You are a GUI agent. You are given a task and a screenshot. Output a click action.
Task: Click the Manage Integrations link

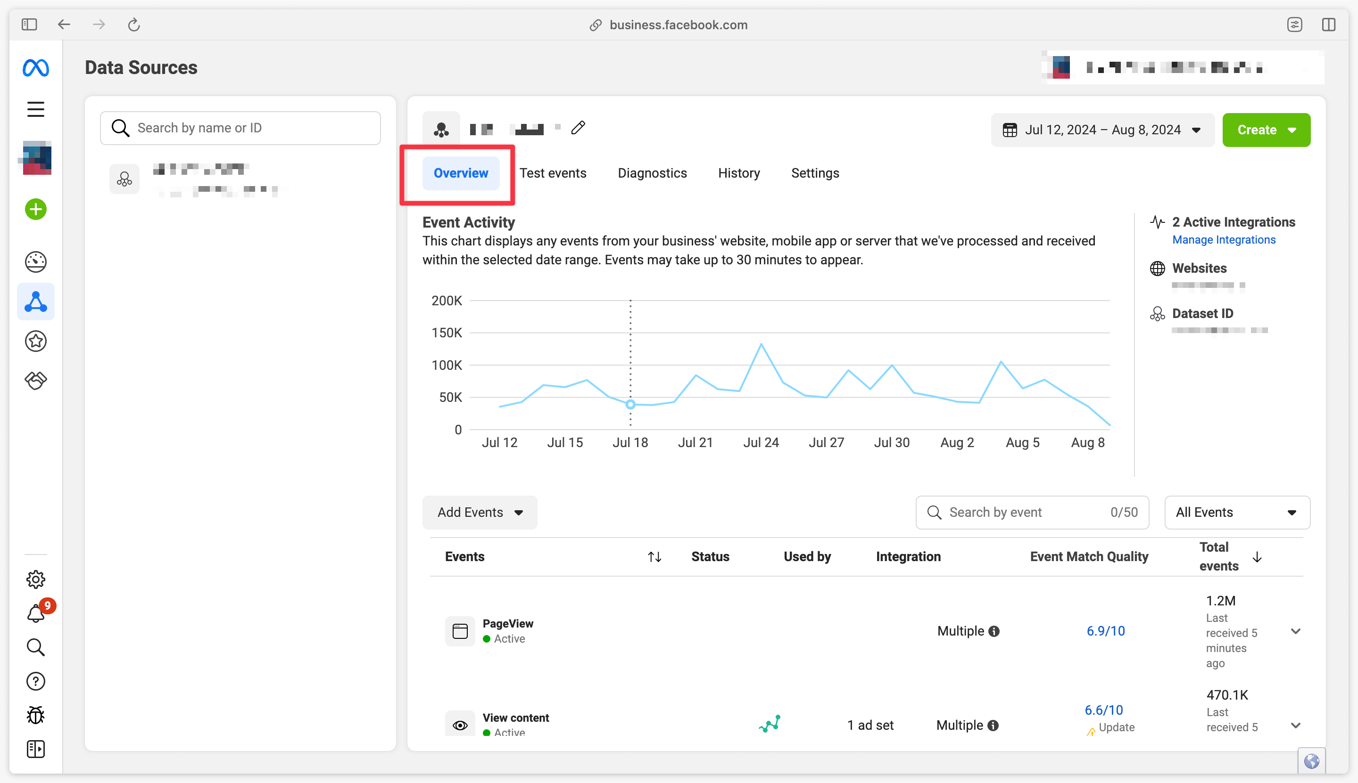[1224, 240]
